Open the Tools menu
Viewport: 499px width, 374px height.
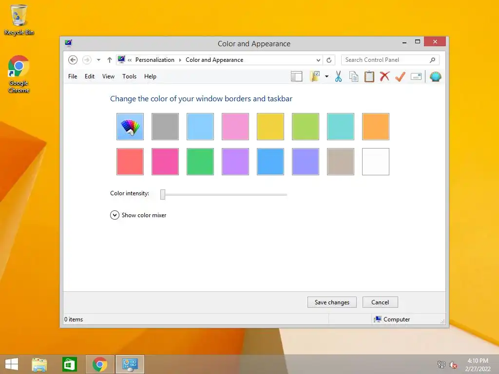pos(129,76)
